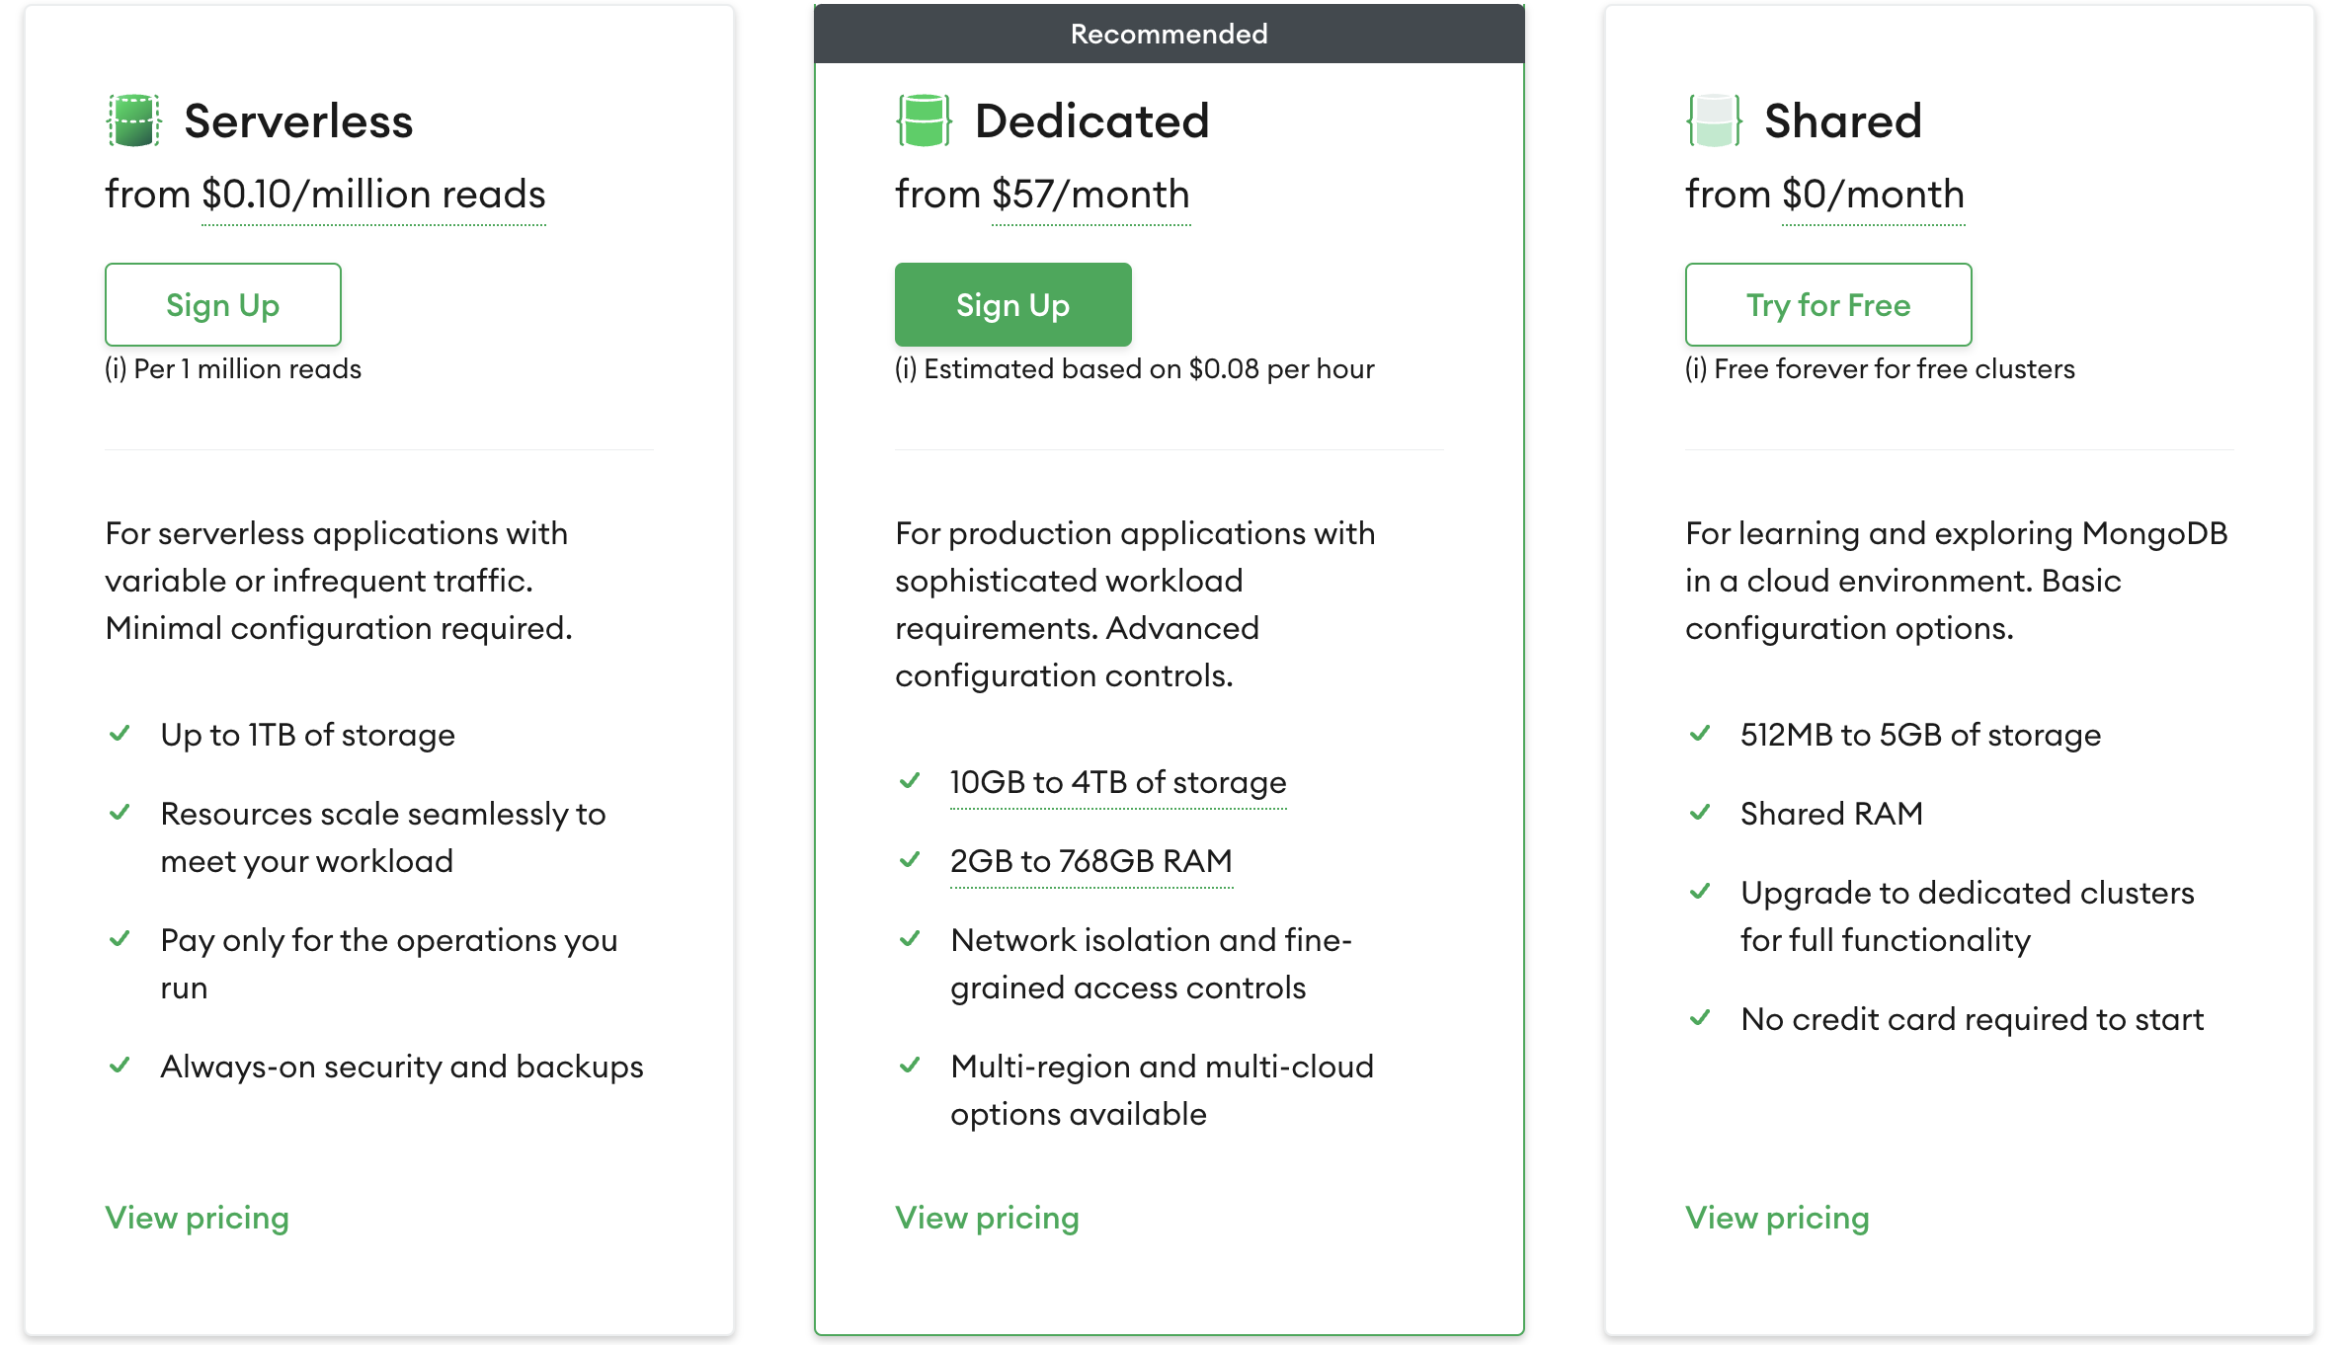Click the Recommended banner on Dedicated card
Viewport: 2341px width, 1345px height.
pyautogui.click(x=1169, y=34)
